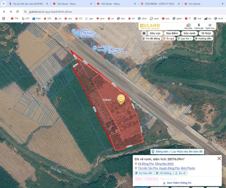Viewport: 226px width, 188px height.
Task: Open the T24 bookmark
Action: 14,18
